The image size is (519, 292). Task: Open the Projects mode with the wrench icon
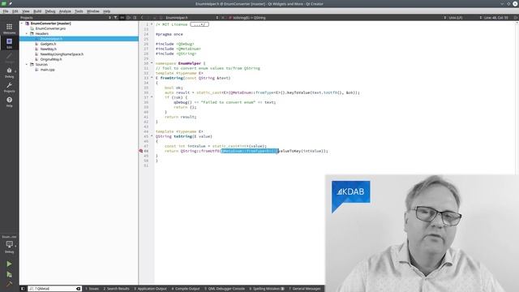point(9,87)
